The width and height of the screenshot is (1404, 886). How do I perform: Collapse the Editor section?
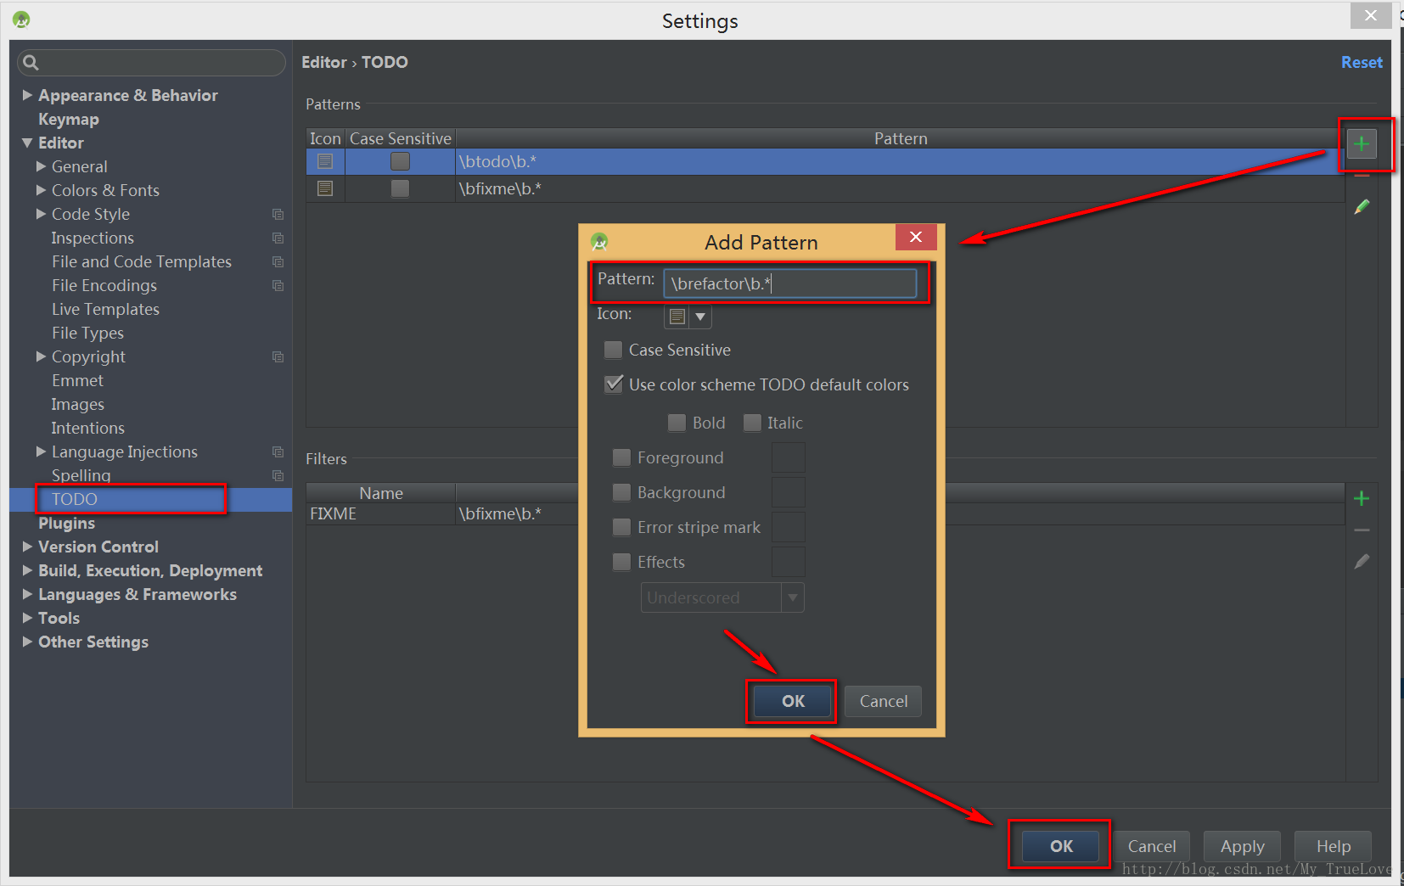(27, 143)
